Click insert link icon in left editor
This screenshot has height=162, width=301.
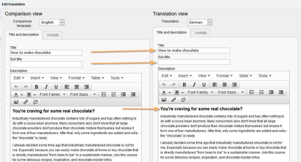click(x=26, y=102)
